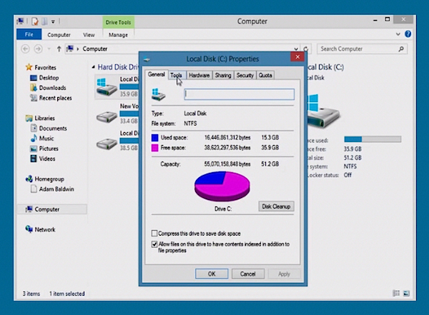Click the Back navigation arrow

26,49
